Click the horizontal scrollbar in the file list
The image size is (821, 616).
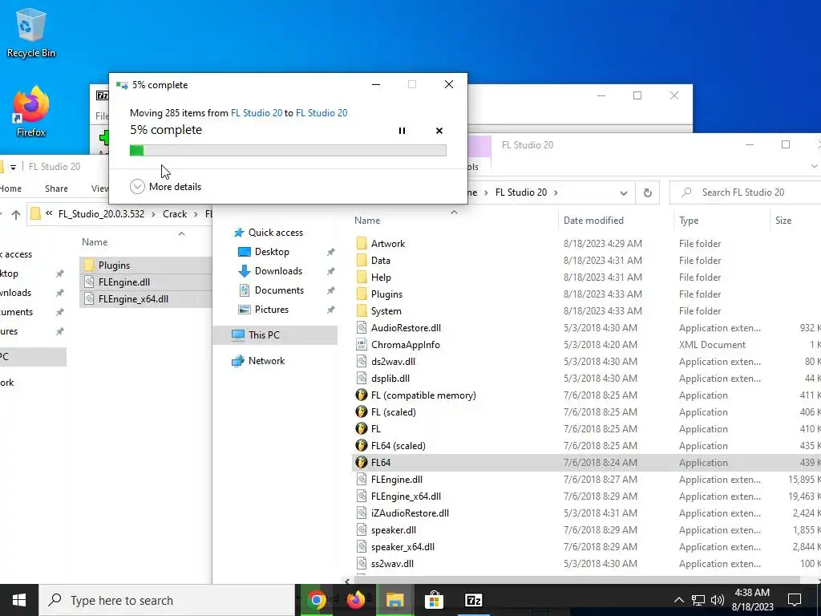[x=576, y=581]
